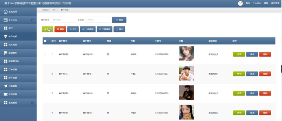Image resolution: width=282 pixels, height=121 pixels.
Task: Click 查看 for 客户账号7 row
Action: [239, 74]
